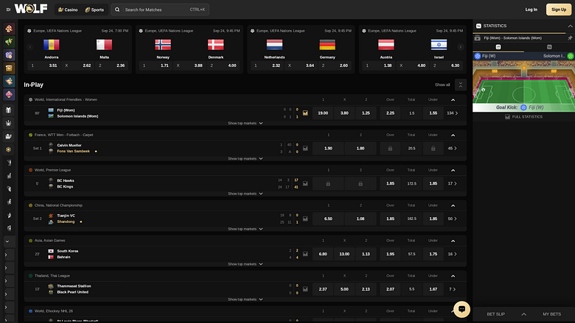Click locked Over odds for Calvin Mueller match
The image size is (575, 323).
[x=390, y=149]
